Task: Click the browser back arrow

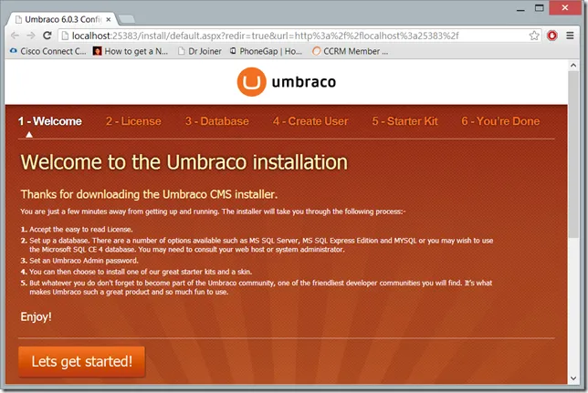Action: [x=15, y=36]
